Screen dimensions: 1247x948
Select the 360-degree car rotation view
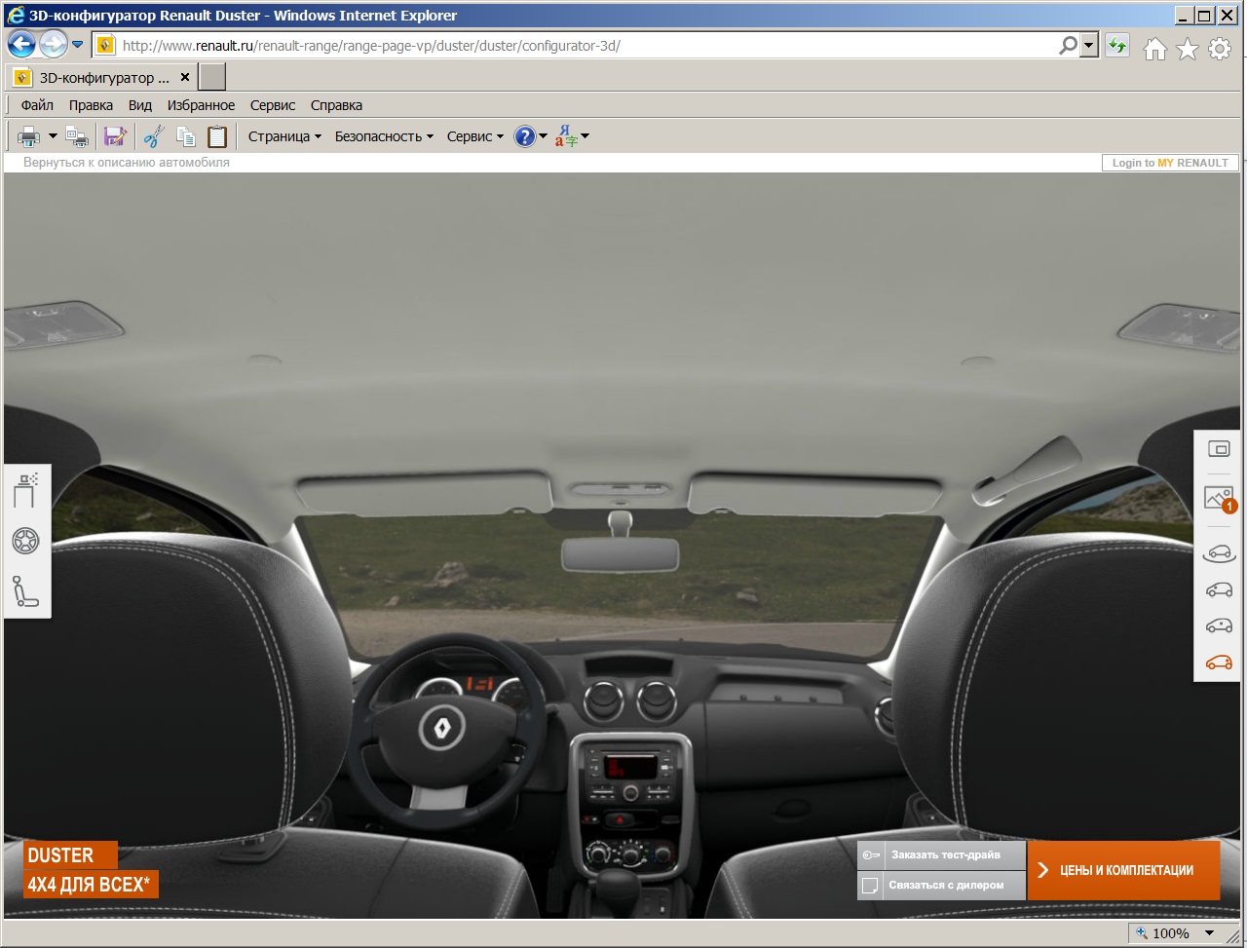[x=1219, y=553]
